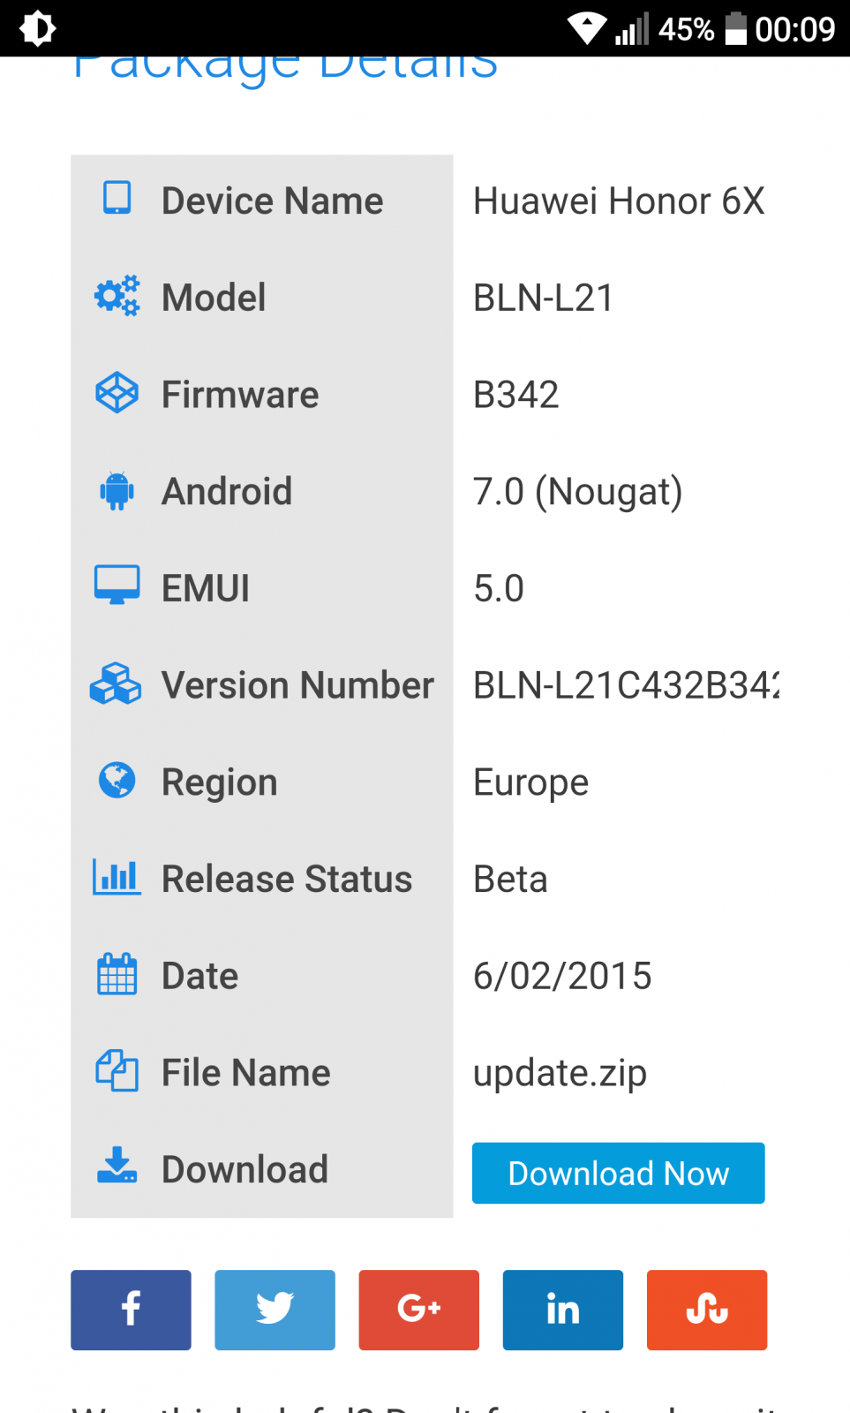Tap the Download tray icon
Image resolution: width=850 pixels, height=1413 pixels.
[117, 1165]
